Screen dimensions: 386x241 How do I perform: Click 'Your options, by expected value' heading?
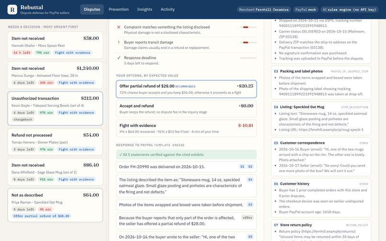(x=147, y=76)
